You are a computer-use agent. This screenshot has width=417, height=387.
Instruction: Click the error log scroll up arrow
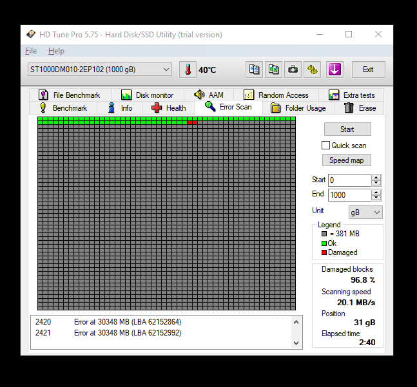tap(296, 322)
